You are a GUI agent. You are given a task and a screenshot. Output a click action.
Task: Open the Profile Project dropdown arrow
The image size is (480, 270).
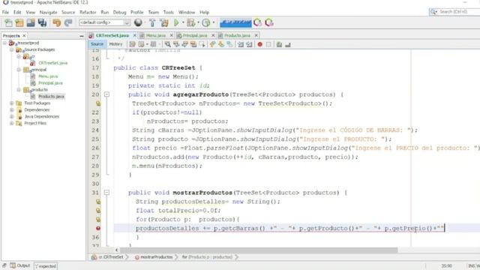tap(213, 22)
